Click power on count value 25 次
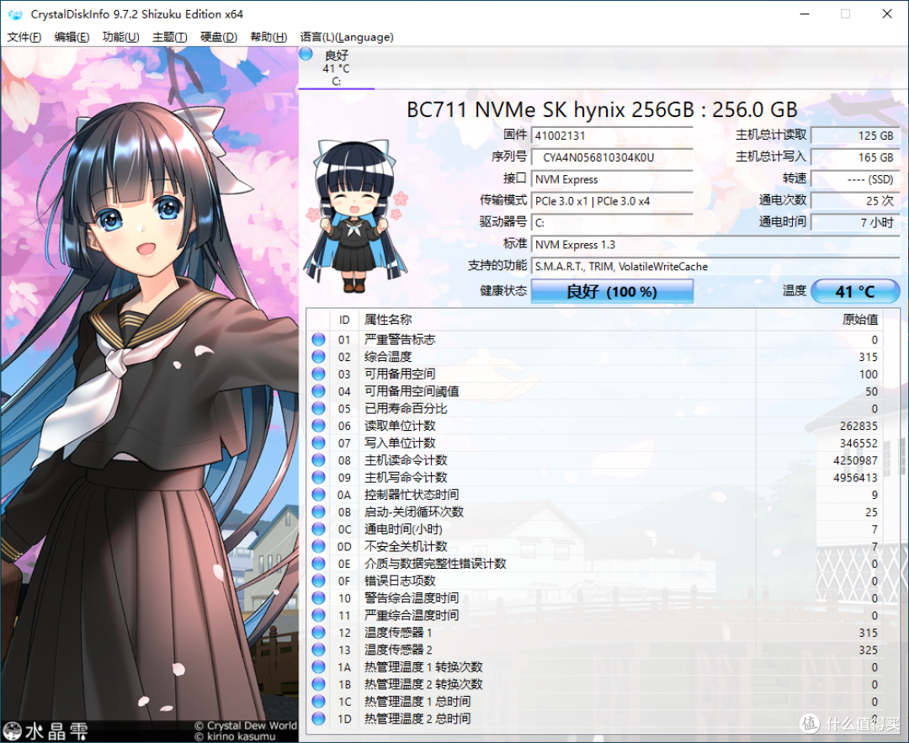909x743 pixels. (x=855, y=201)
